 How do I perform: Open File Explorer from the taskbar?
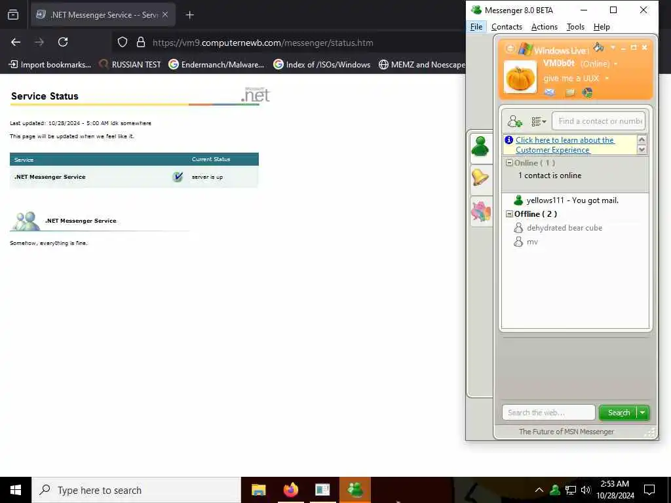(258, 490)
